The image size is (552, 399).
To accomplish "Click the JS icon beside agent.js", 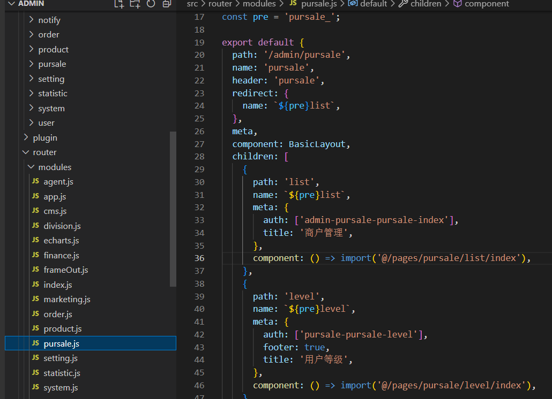I will pos(35,181).
